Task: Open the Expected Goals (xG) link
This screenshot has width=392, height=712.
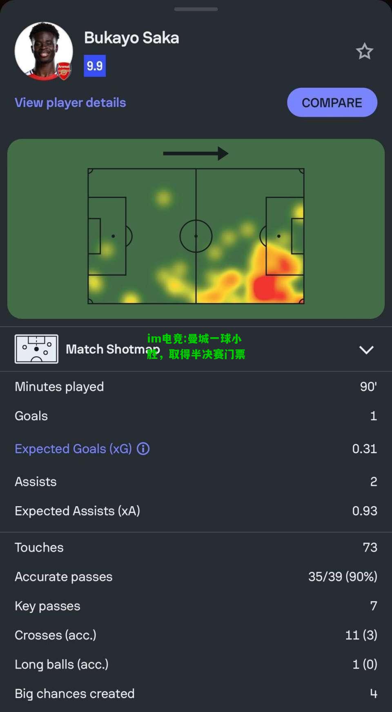Action: pyautogui.click(x=73, y=448)
